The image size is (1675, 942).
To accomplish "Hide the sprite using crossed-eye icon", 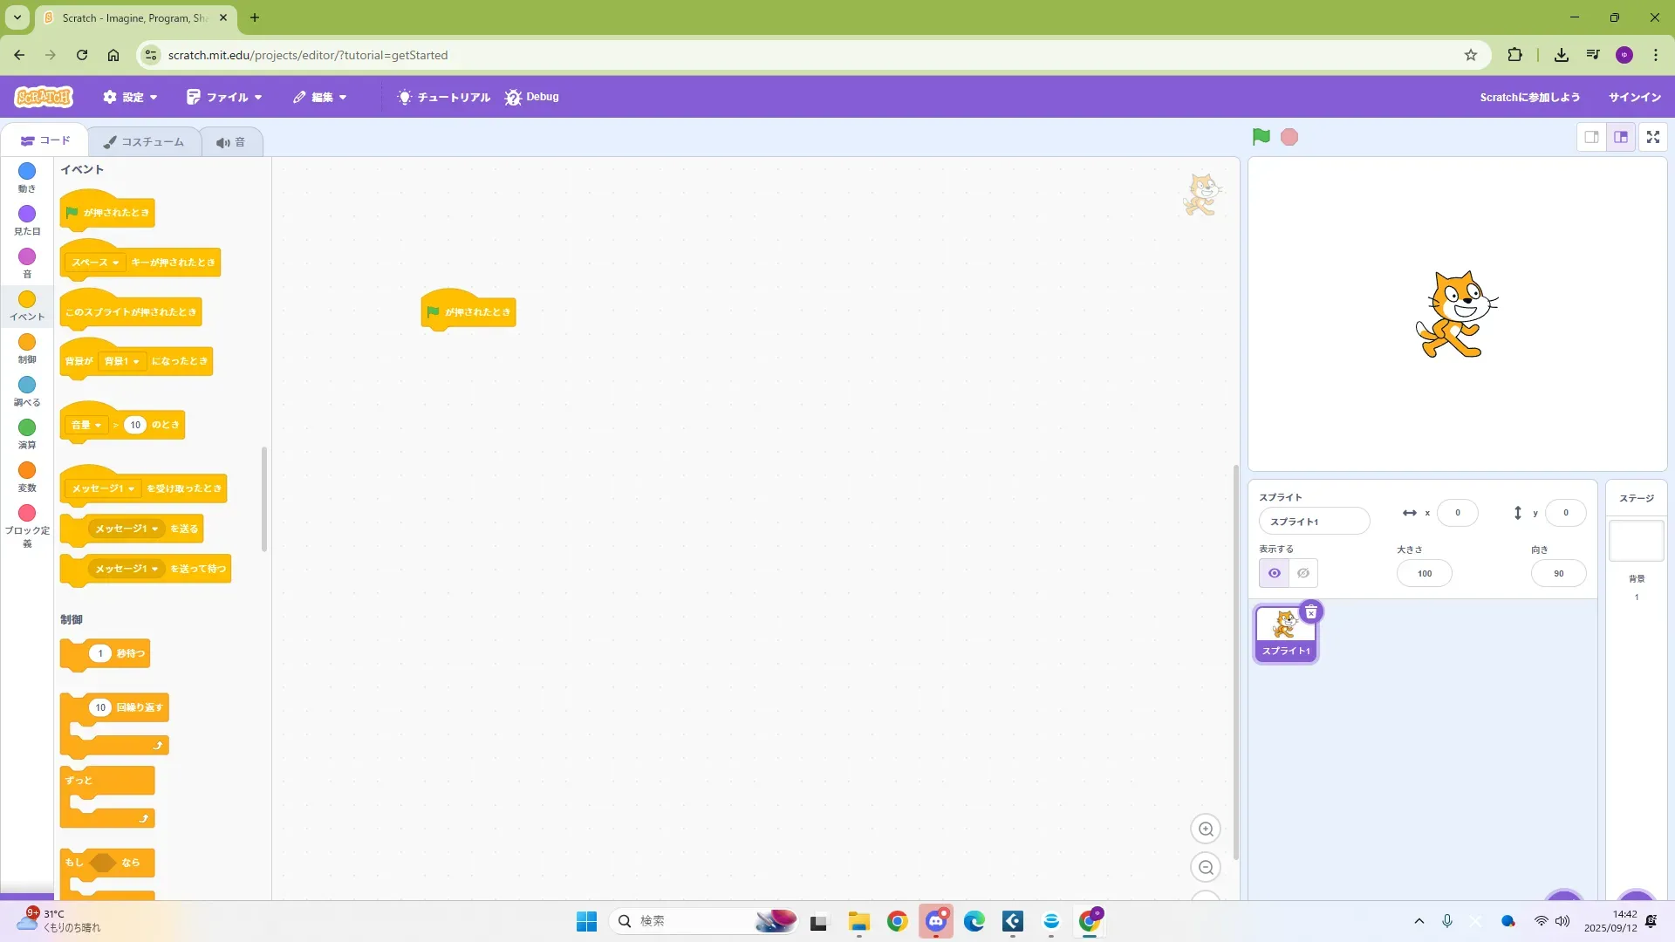I will click(x=1303, y=573).
